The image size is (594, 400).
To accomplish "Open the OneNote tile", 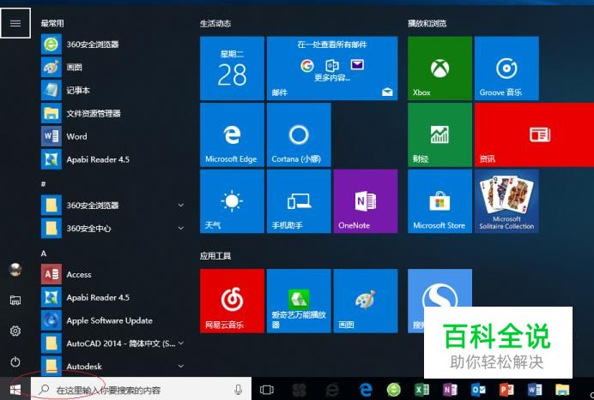I will click(366, 201).
